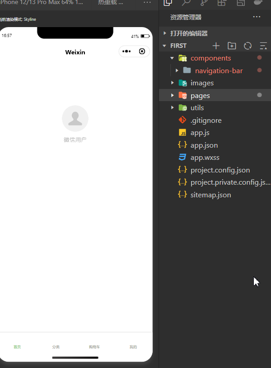Expand the navigation-bar folder arrow

tap(177, 70)
